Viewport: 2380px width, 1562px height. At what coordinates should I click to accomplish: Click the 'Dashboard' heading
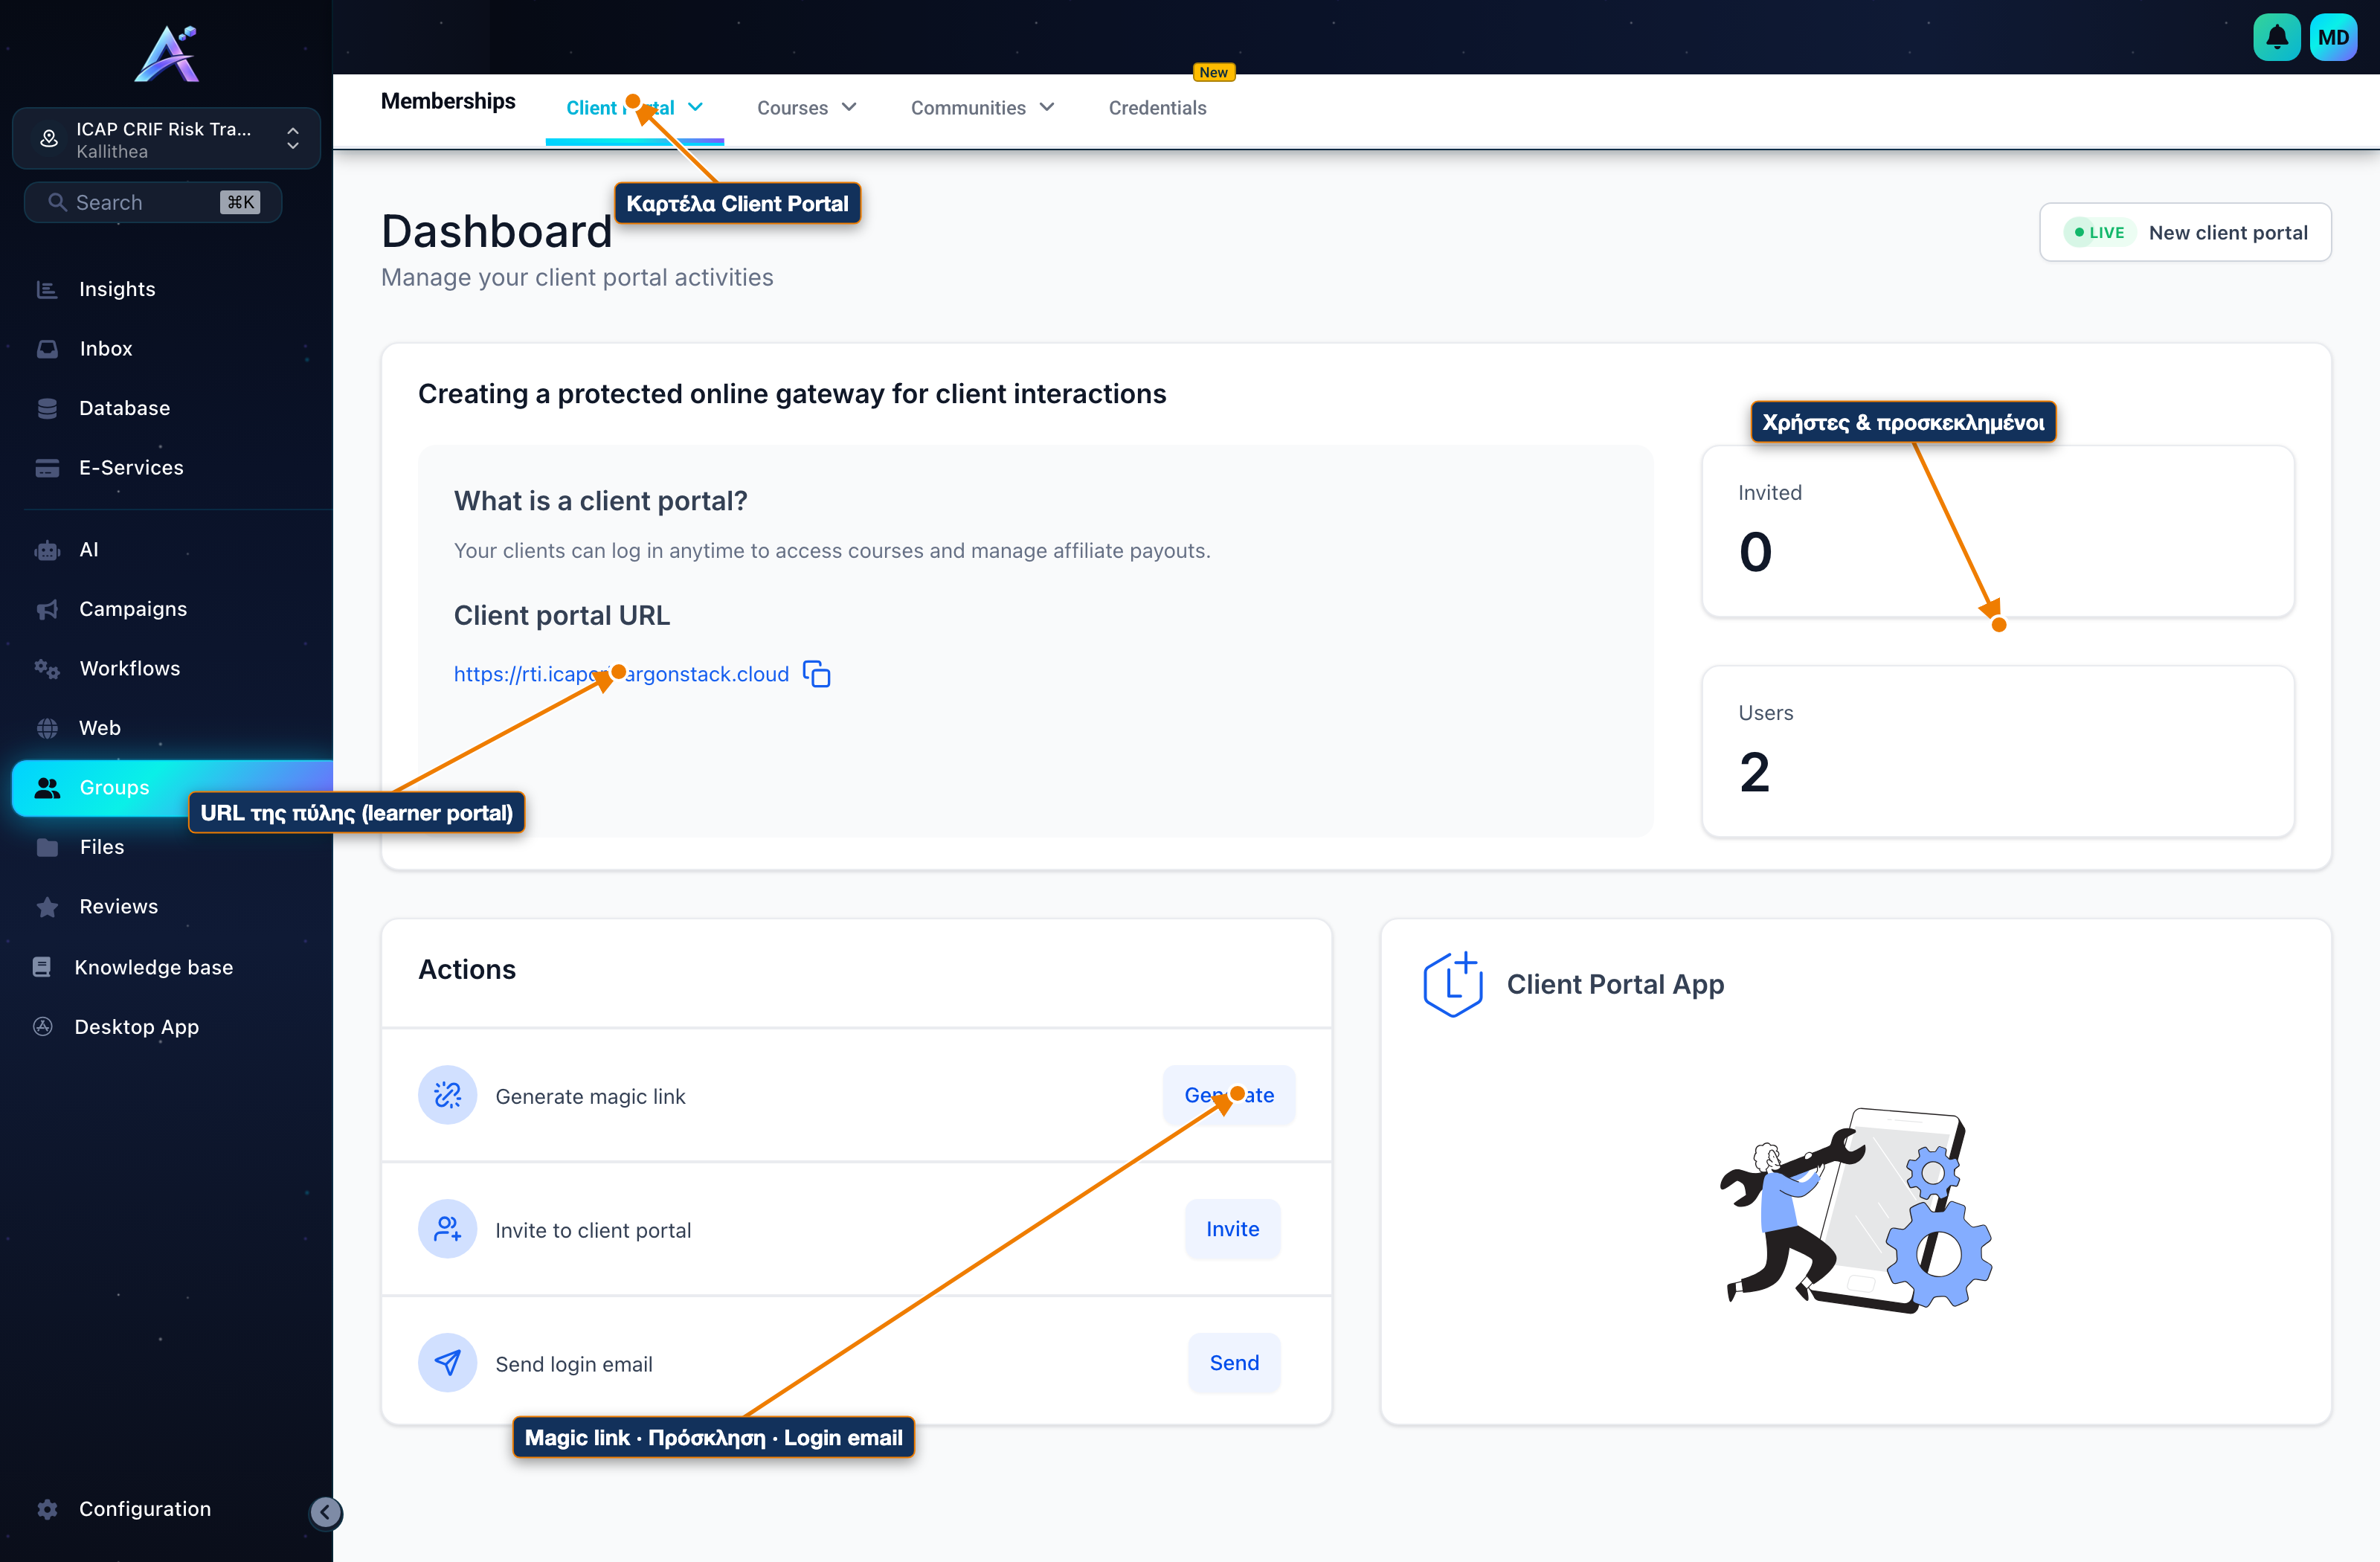coord(497,231)
